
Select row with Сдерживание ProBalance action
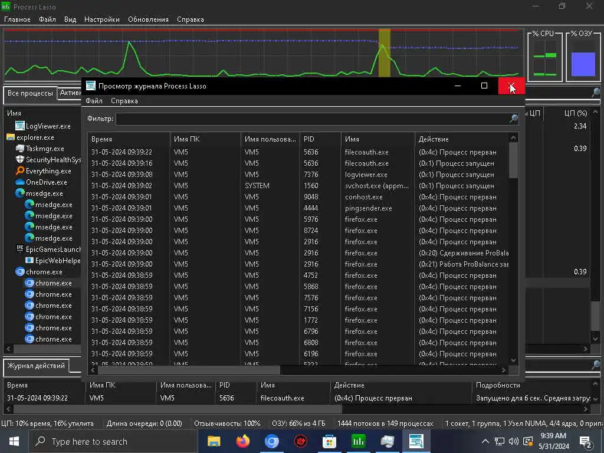point(298,253)
